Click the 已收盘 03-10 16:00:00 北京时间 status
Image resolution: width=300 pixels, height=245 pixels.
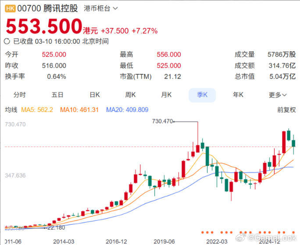tap(61, 41)
